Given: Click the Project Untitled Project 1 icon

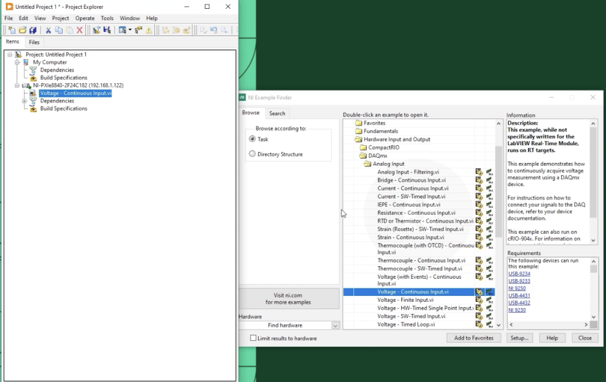Looking at the screenshot, I should (x=18, y=54).
